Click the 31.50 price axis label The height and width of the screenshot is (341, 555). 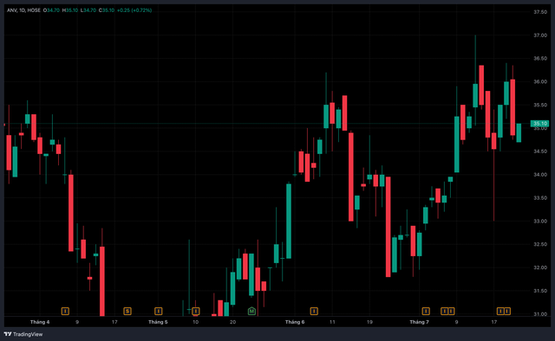tap(540, 291)
